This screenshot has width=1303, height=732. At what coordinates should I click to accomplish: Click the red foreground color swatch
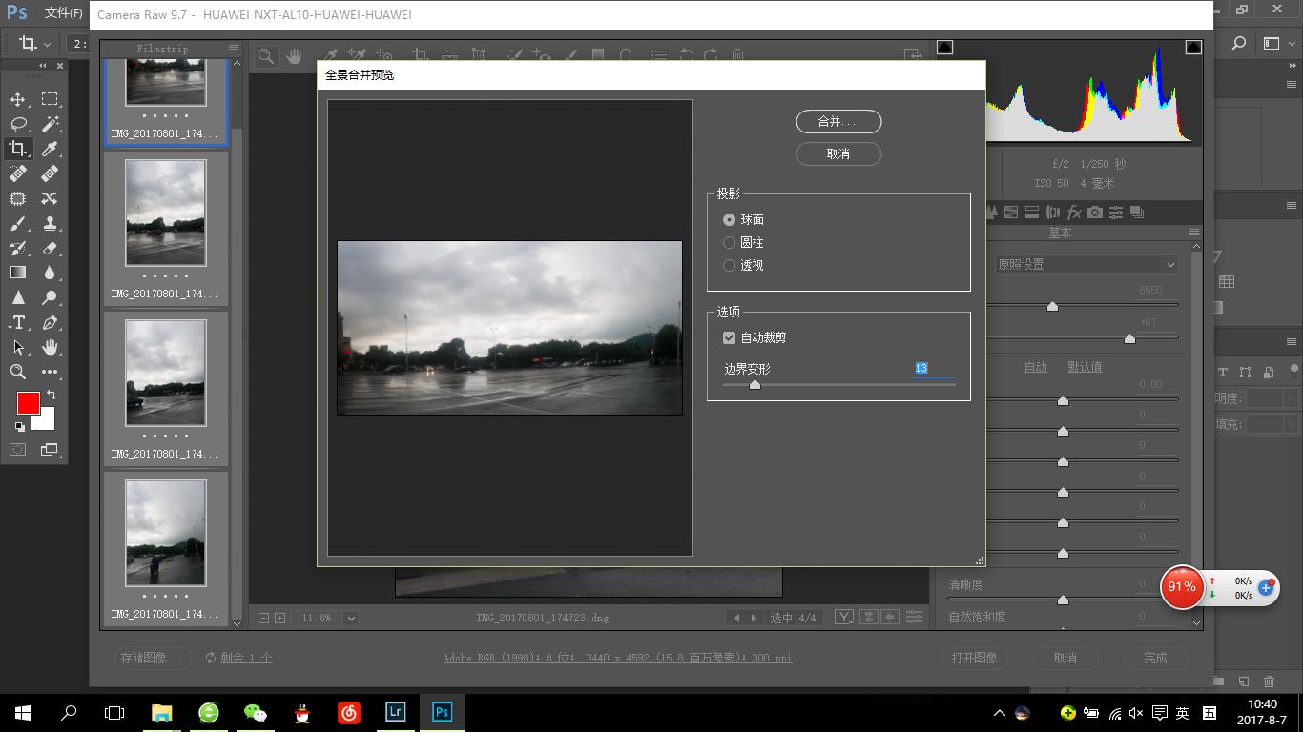coord(29,403)
